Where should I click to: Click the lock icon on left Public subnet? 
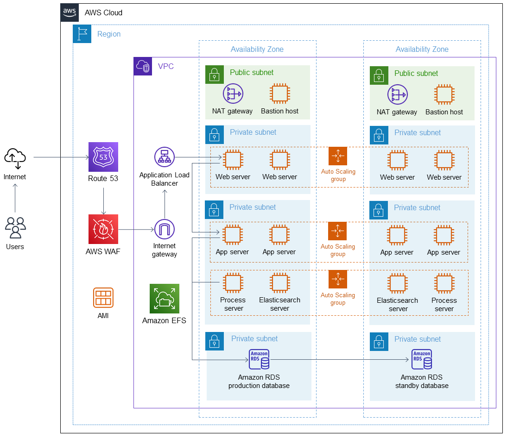[214, 75]
